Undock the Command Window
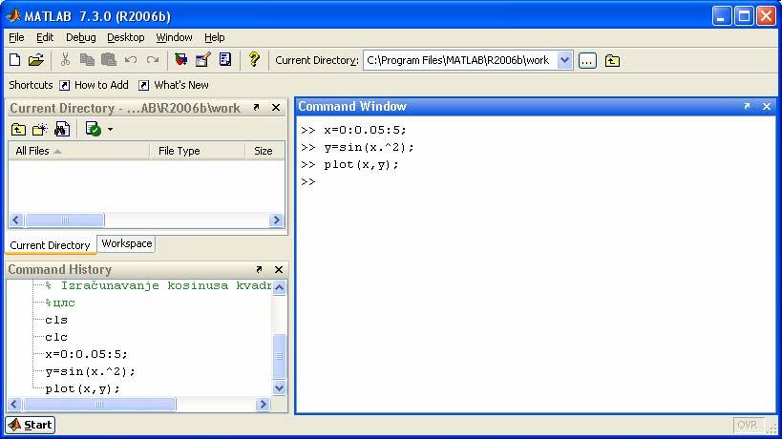Viewport: 782px width, 439px height. [x=747, y=106]
